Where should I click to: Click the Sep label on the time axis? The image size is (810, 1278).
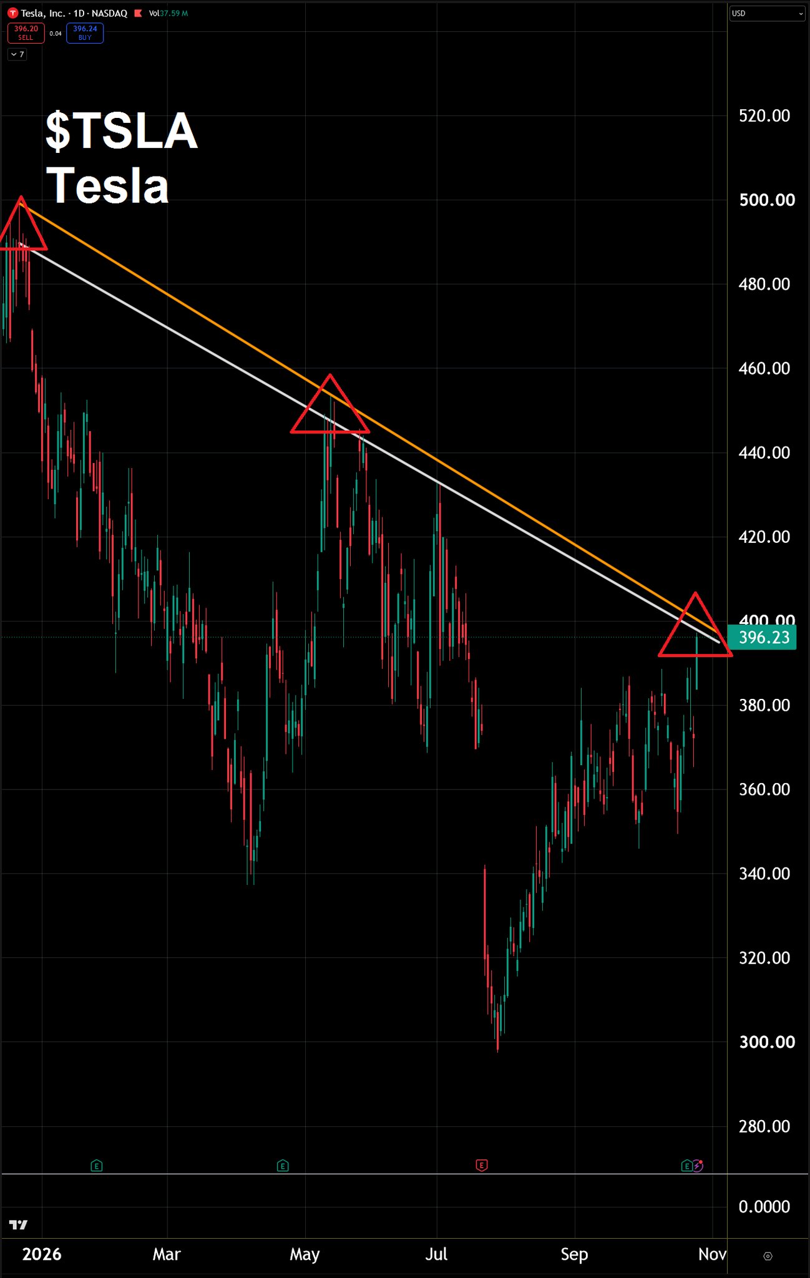coord(574,1256)
